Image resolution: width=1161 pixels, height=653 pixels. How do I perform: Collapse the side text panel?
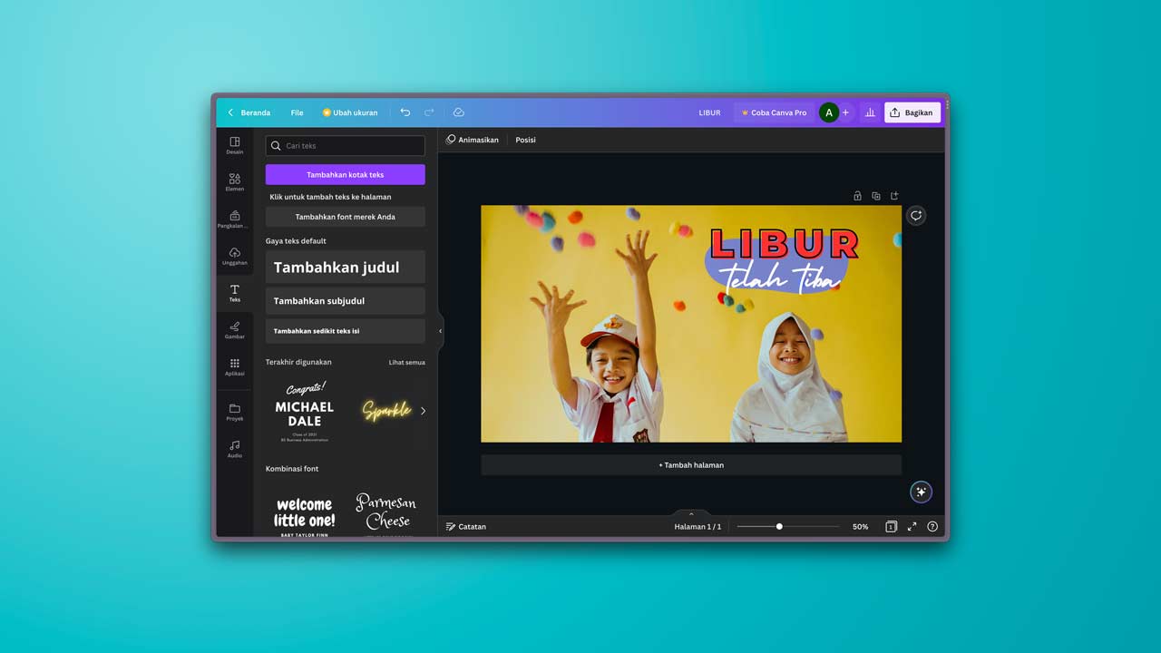[x=441, y=331]
